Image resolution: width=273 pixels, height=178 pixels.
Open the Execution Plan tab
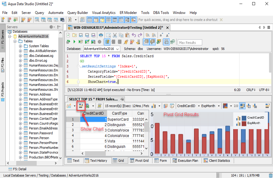click(x=185, y=161)
